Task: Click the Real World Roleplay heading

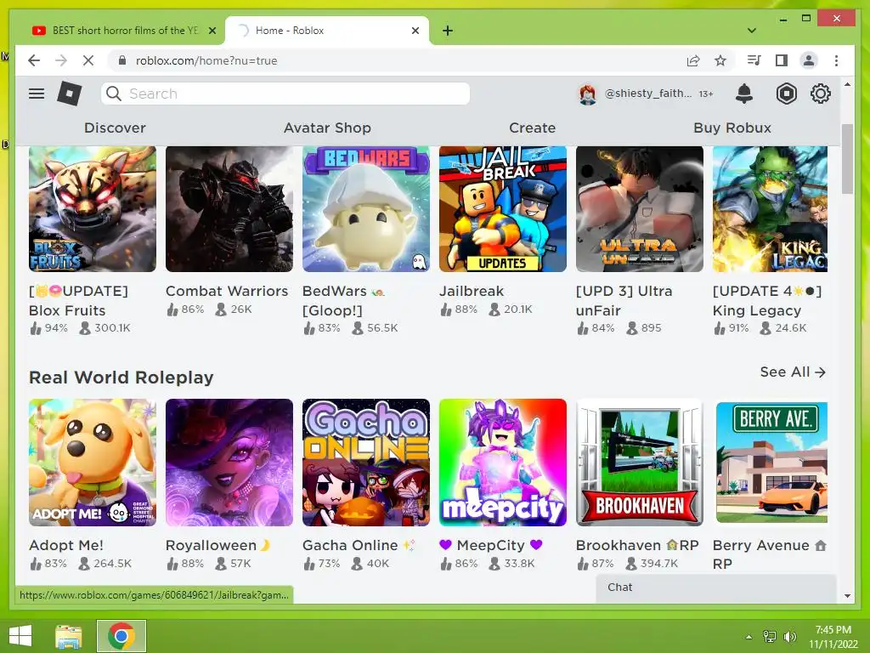Action: (x=121, y=378)
